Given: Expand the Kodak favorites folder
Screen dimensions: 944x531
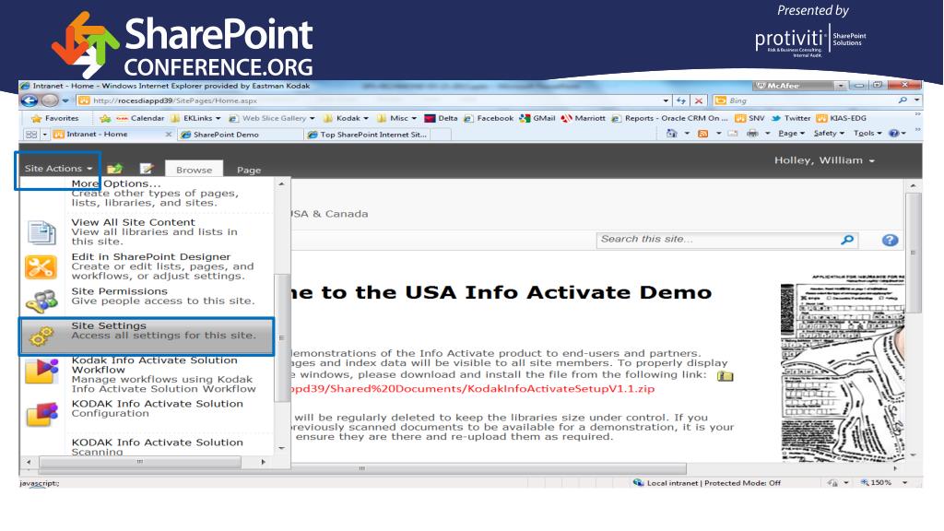Looking at the screenshot, I should click(347, 118).
